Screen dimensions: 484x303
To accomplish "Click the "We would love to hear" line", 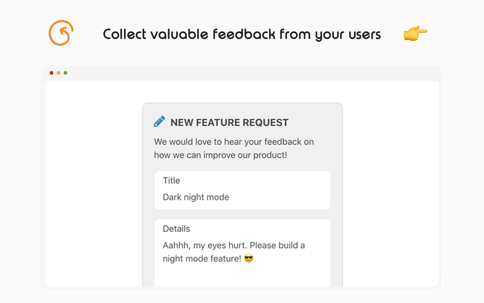I will pos(234,142).
